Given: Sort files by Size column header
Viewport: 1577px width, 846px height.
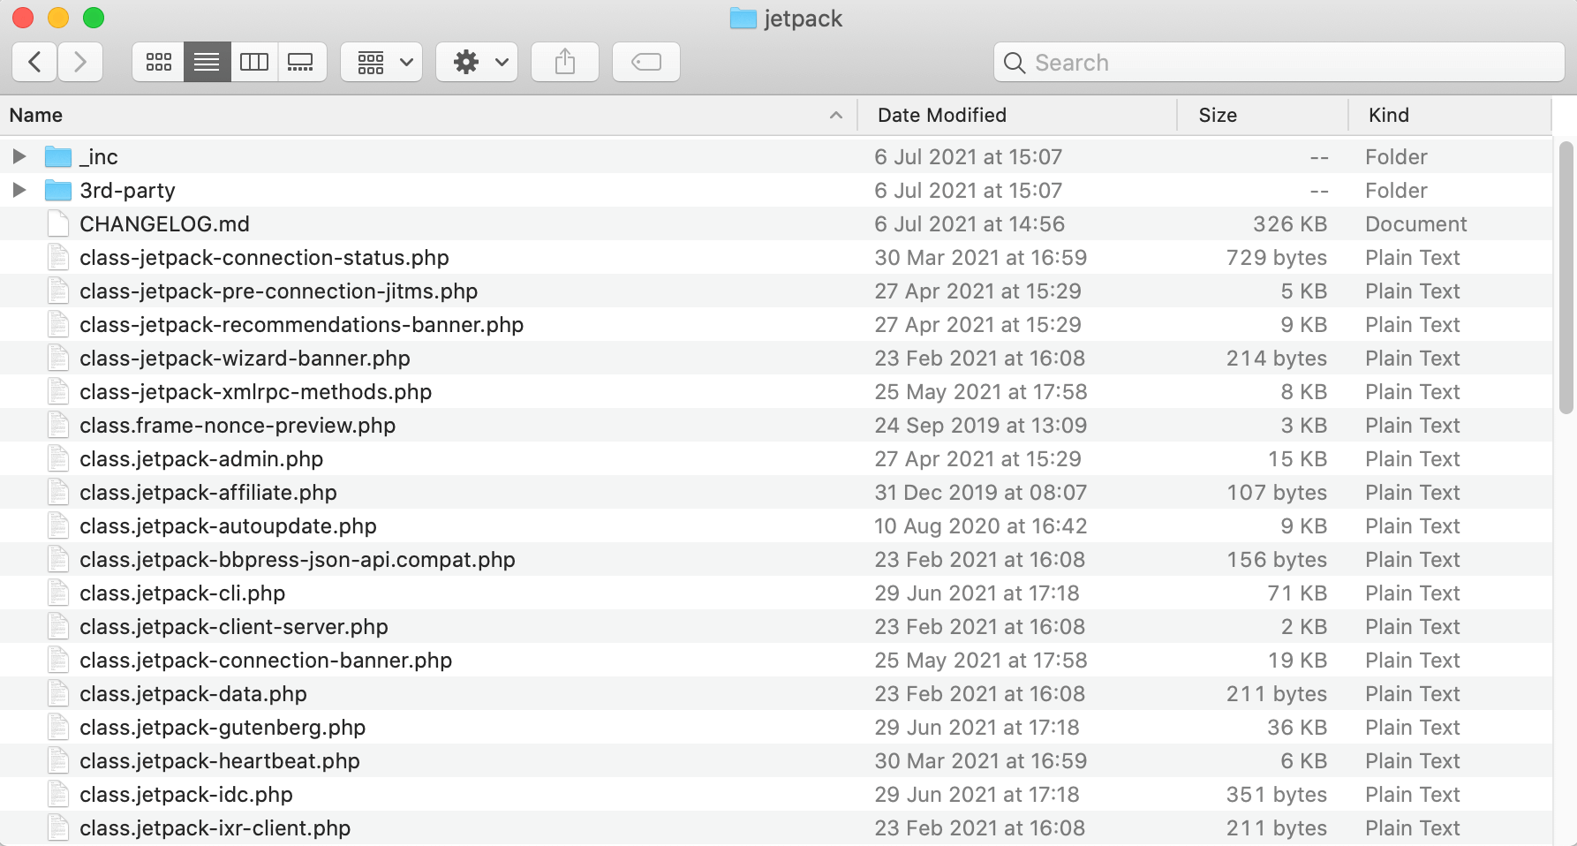Looking at the screenshot, I should click(1217, 116).
